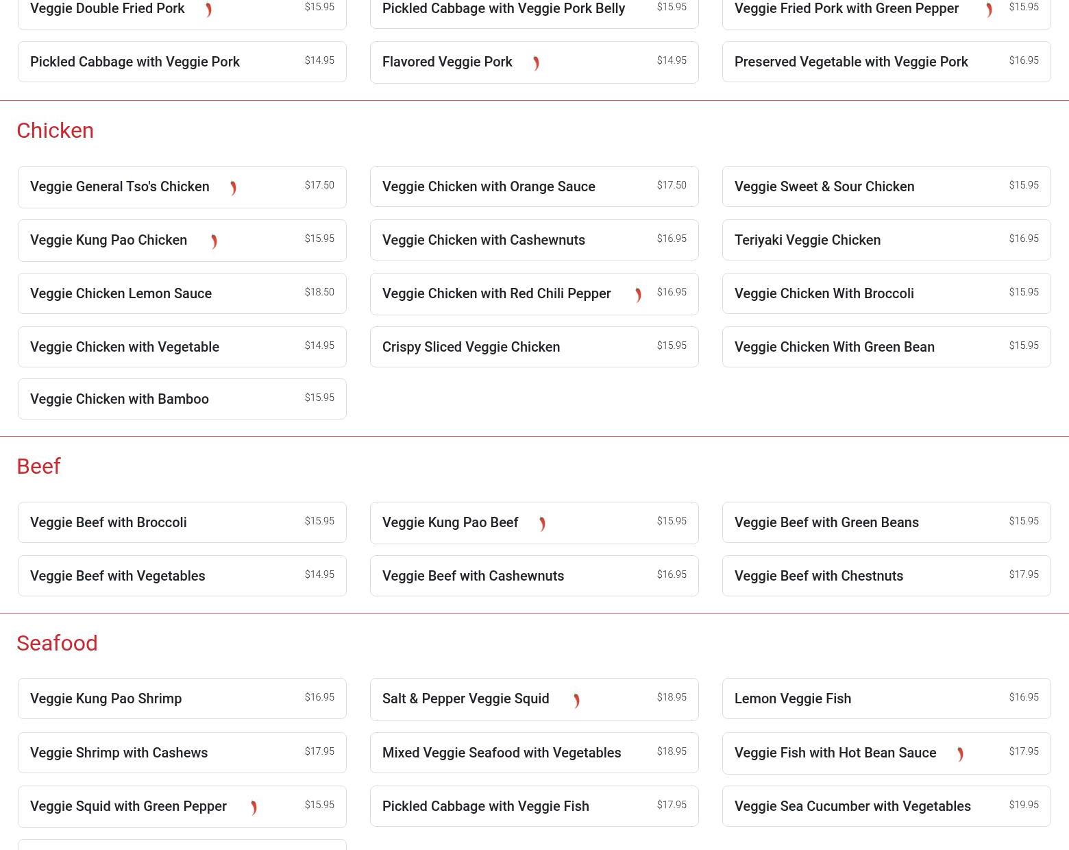This screenshot has width=1069, height=850.
Task: Click the Seafood section heading
Action: (57, 643)
